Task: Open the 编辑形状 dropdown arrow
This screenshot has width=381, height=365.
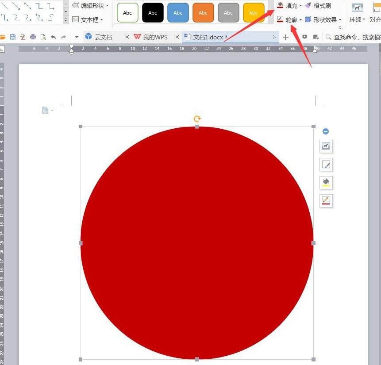Action: 107,5
